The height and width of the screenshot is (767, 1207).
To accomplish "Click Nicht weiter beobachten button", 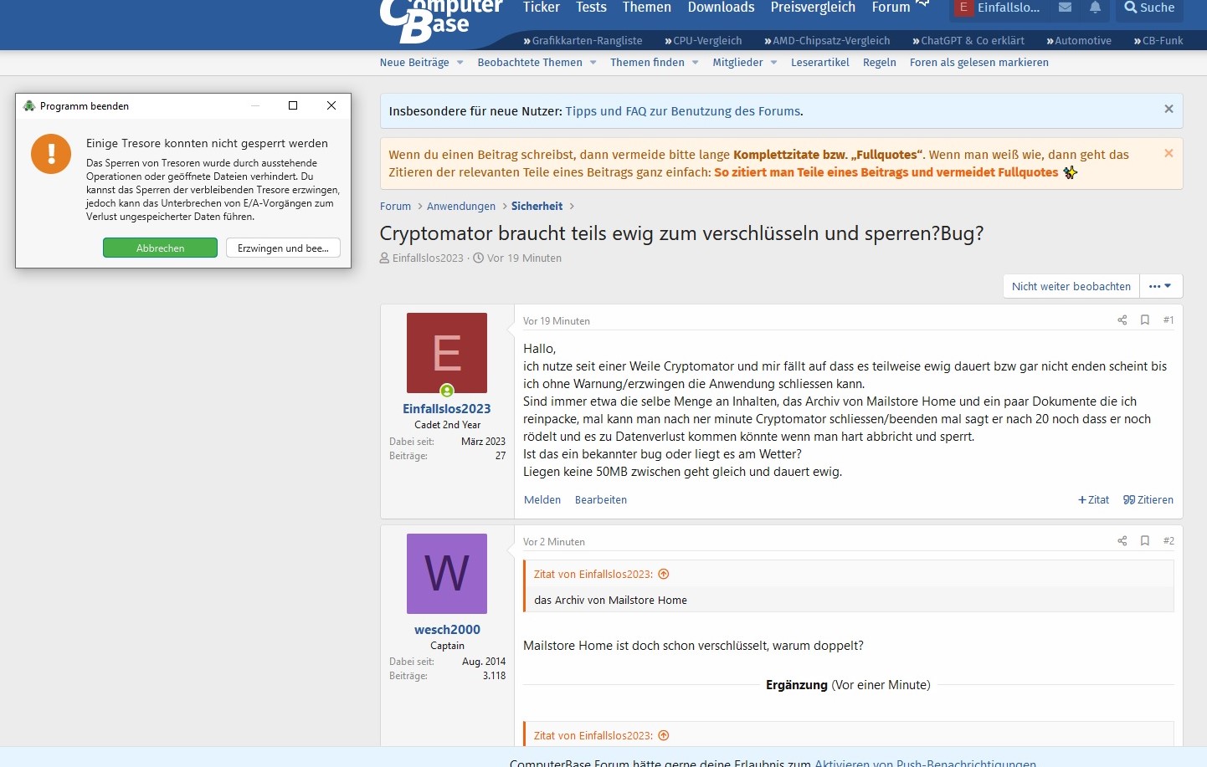I will pos(1071,286).
